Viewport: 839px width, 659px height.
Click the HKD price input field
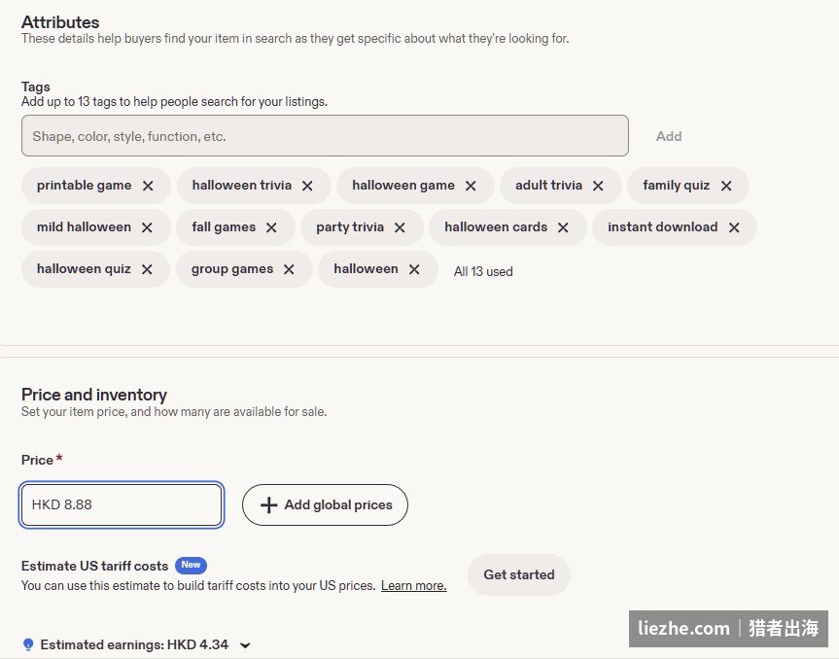pos(122,505)
